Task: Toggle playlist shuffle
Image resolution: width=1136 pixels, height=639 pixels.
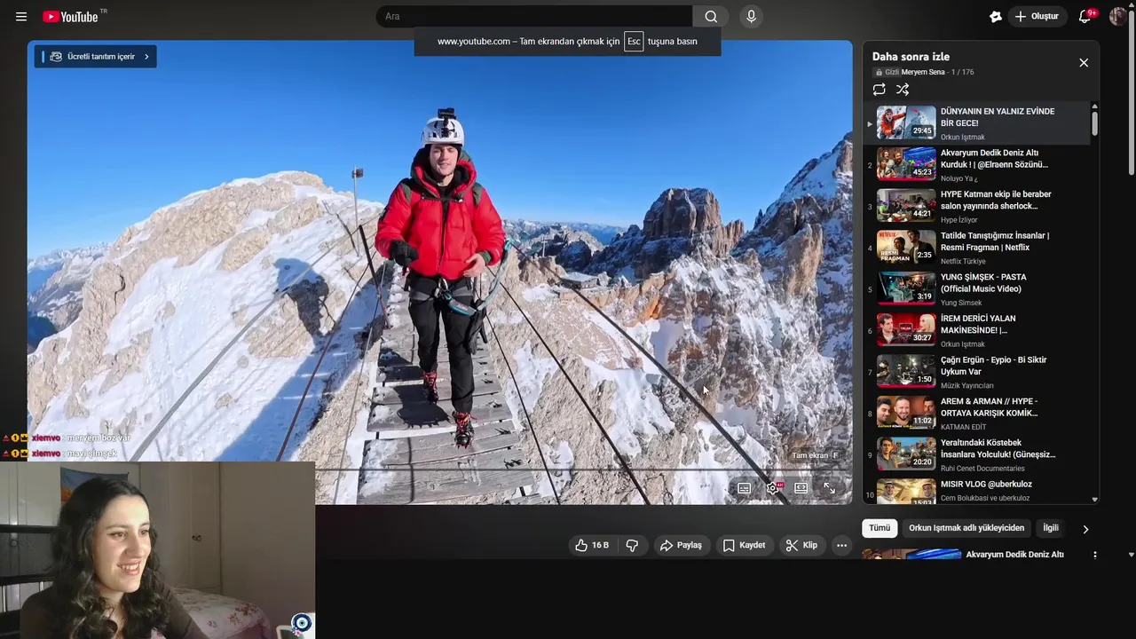Action: tap(903, 90)
